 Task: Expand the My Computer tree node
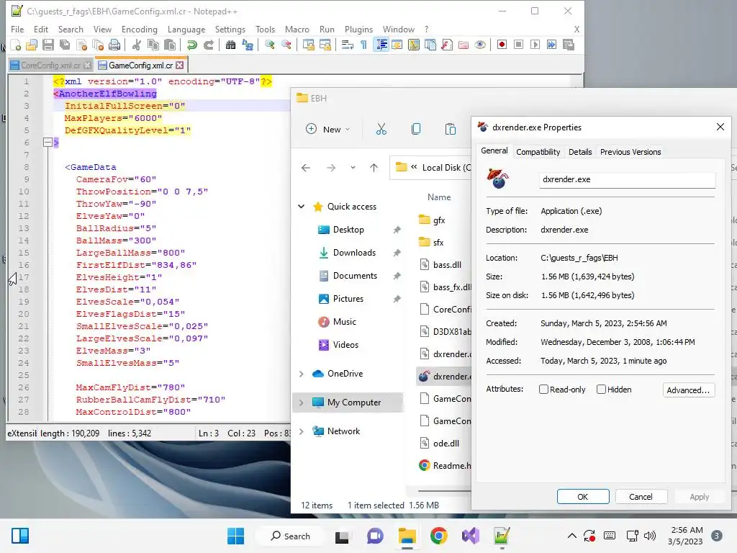pos(302,403)
